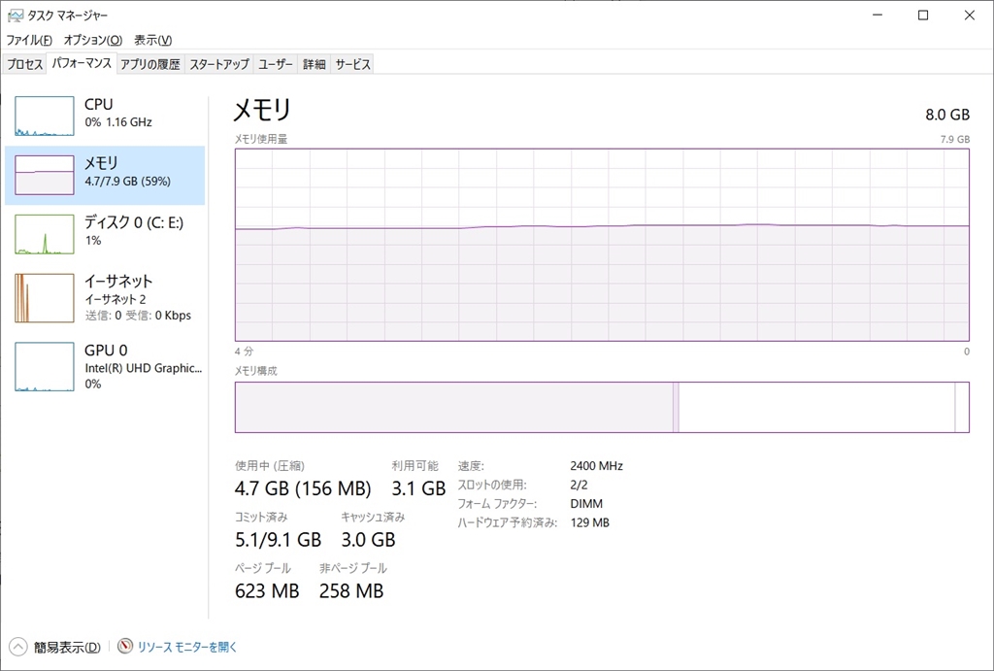Click the Resource Monitor icon
The width and height of the screenshot is (994, 671).
tap(125, 647)
